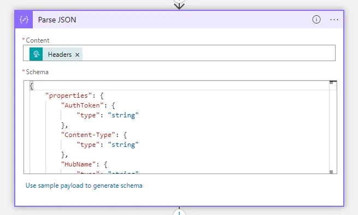Click the Content field label

click(x=38, y=40)
